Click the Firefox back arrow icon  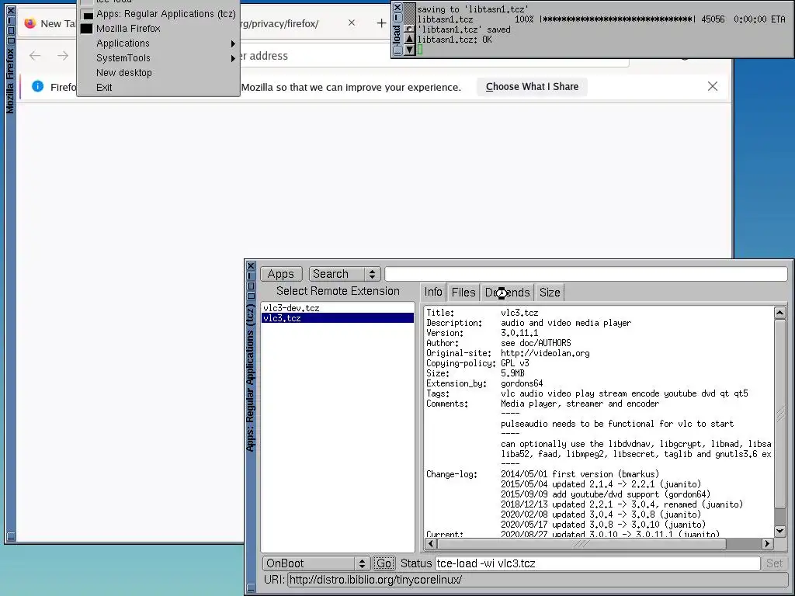[x=34, y=56]
